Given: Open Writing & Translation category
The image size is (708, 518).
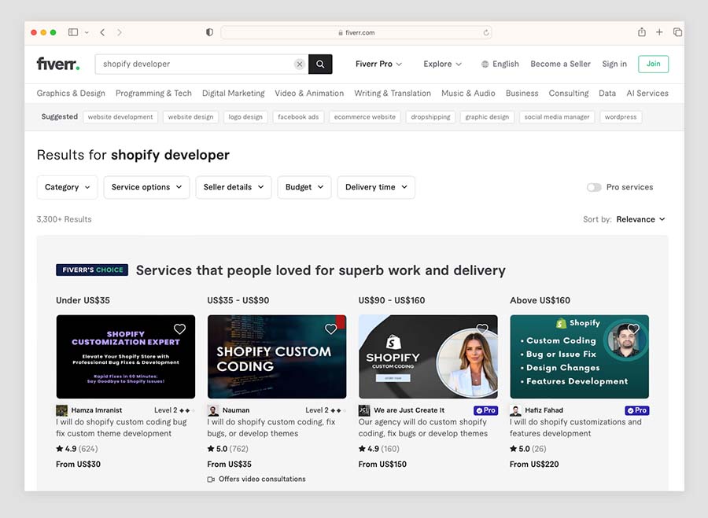Looking at the screenshot, I should coord(393,94).
